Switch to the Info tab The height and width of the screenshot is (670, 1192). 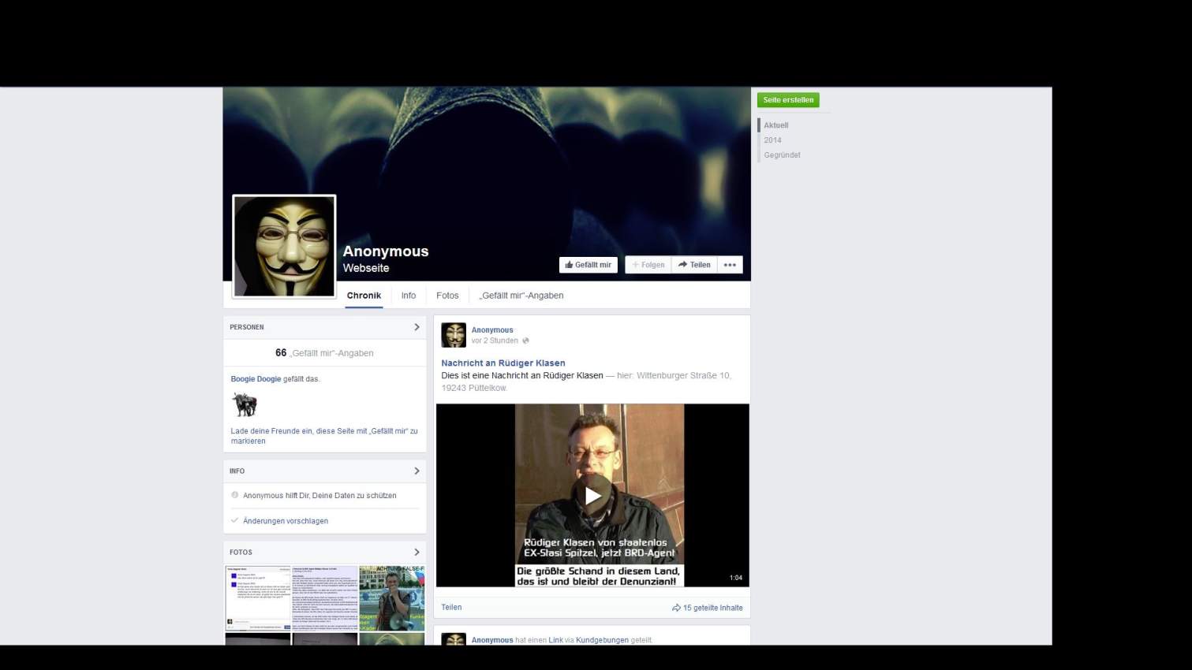tap(408, 296)
